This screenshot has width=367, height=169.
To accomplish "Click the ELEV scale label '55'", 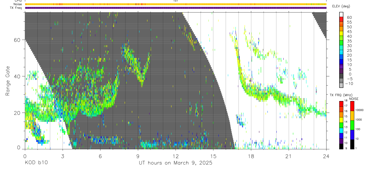I will [x=349, y=22].
